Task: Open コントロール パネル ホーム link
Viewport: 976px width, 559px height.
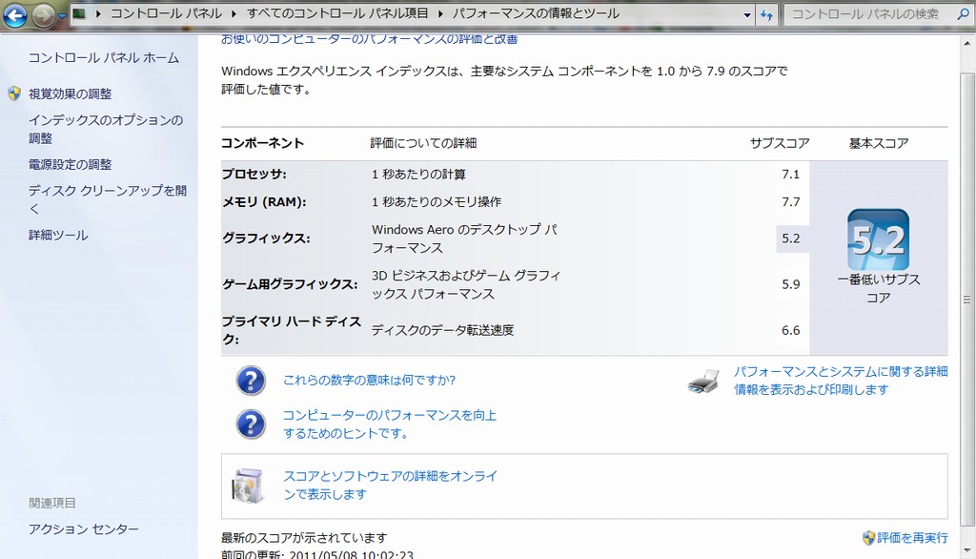Action: click(x=103, y=58)
